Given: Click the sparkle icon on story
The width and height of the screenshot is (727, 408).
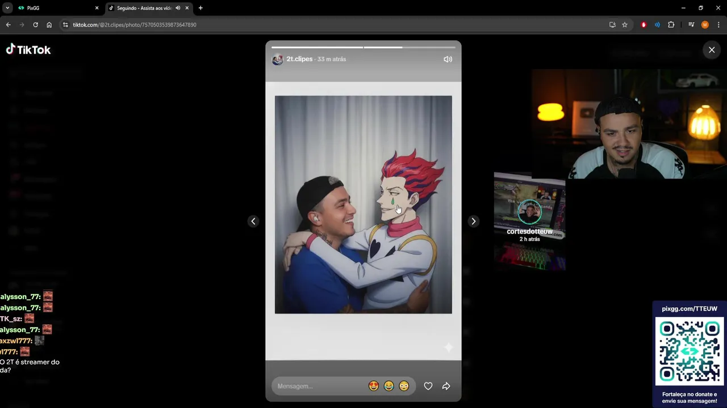Looking at the screenshot, I should tap(448, 347).
